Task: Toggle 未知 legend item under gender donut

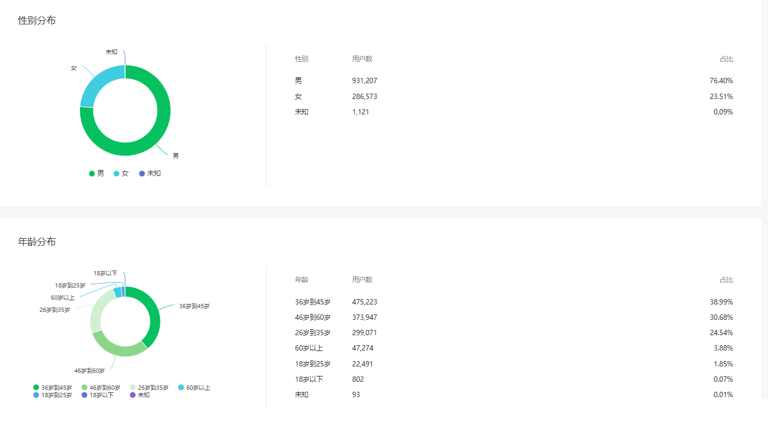Action: click(x=150, y=174)
